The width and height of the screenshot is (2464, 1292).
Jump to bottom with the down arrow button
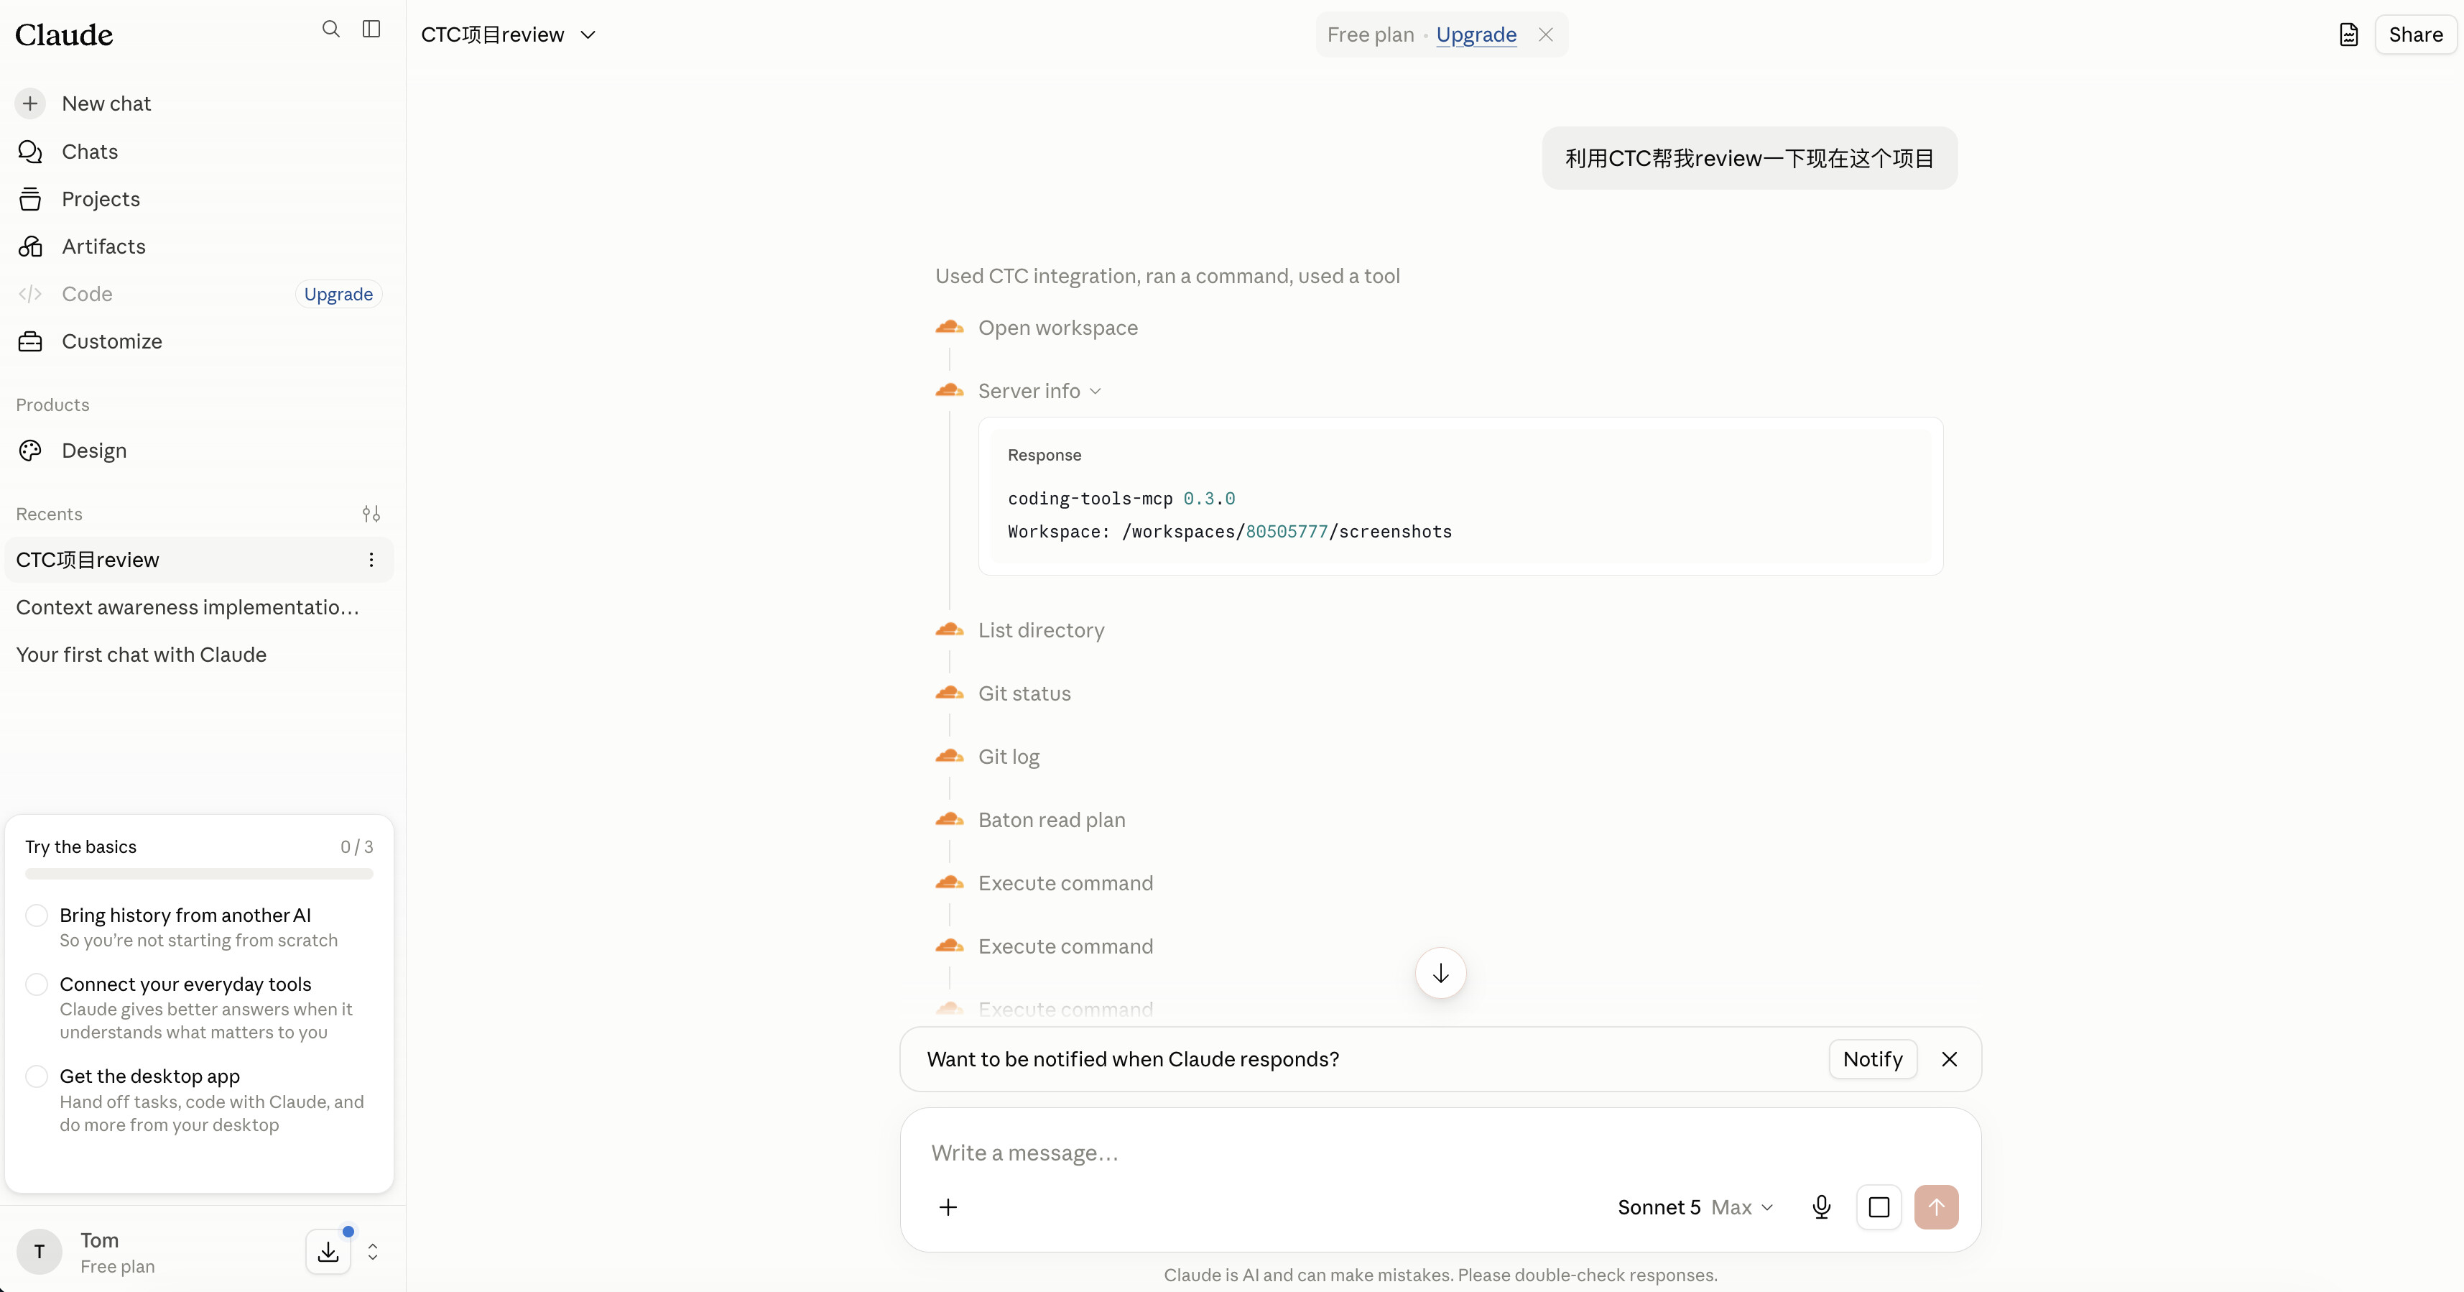click(x=1440, y=973)
